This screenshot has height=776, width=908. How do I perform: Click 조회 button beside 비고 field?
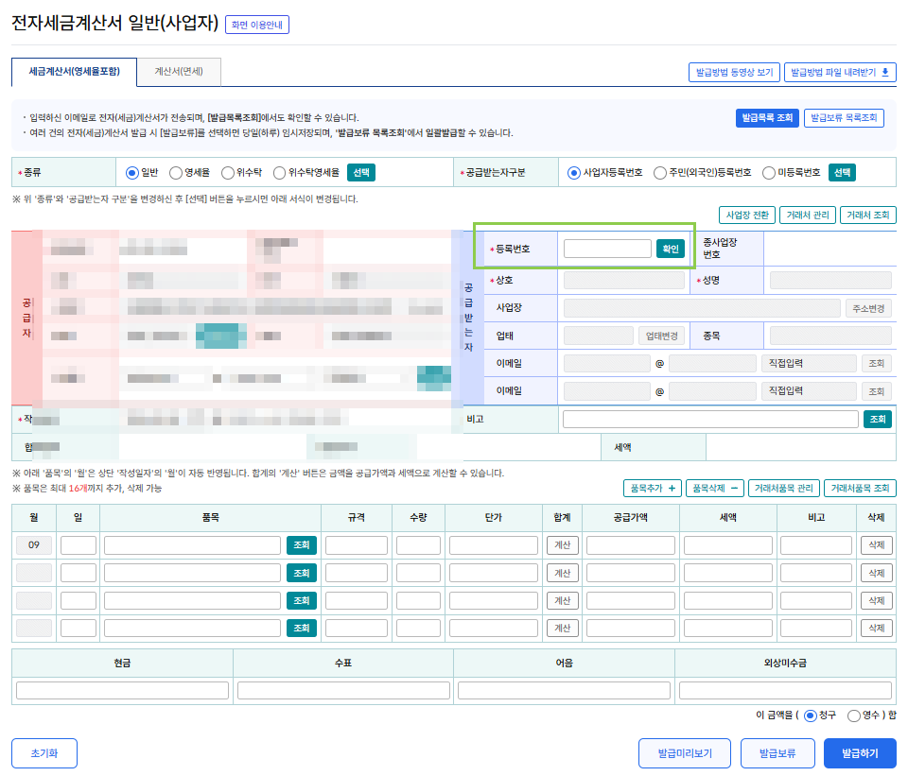(x=878, y=420)
